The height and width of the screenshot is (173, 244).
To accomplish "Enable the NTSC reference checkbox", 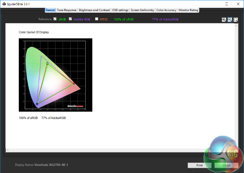I will click(x=96, y=19).
